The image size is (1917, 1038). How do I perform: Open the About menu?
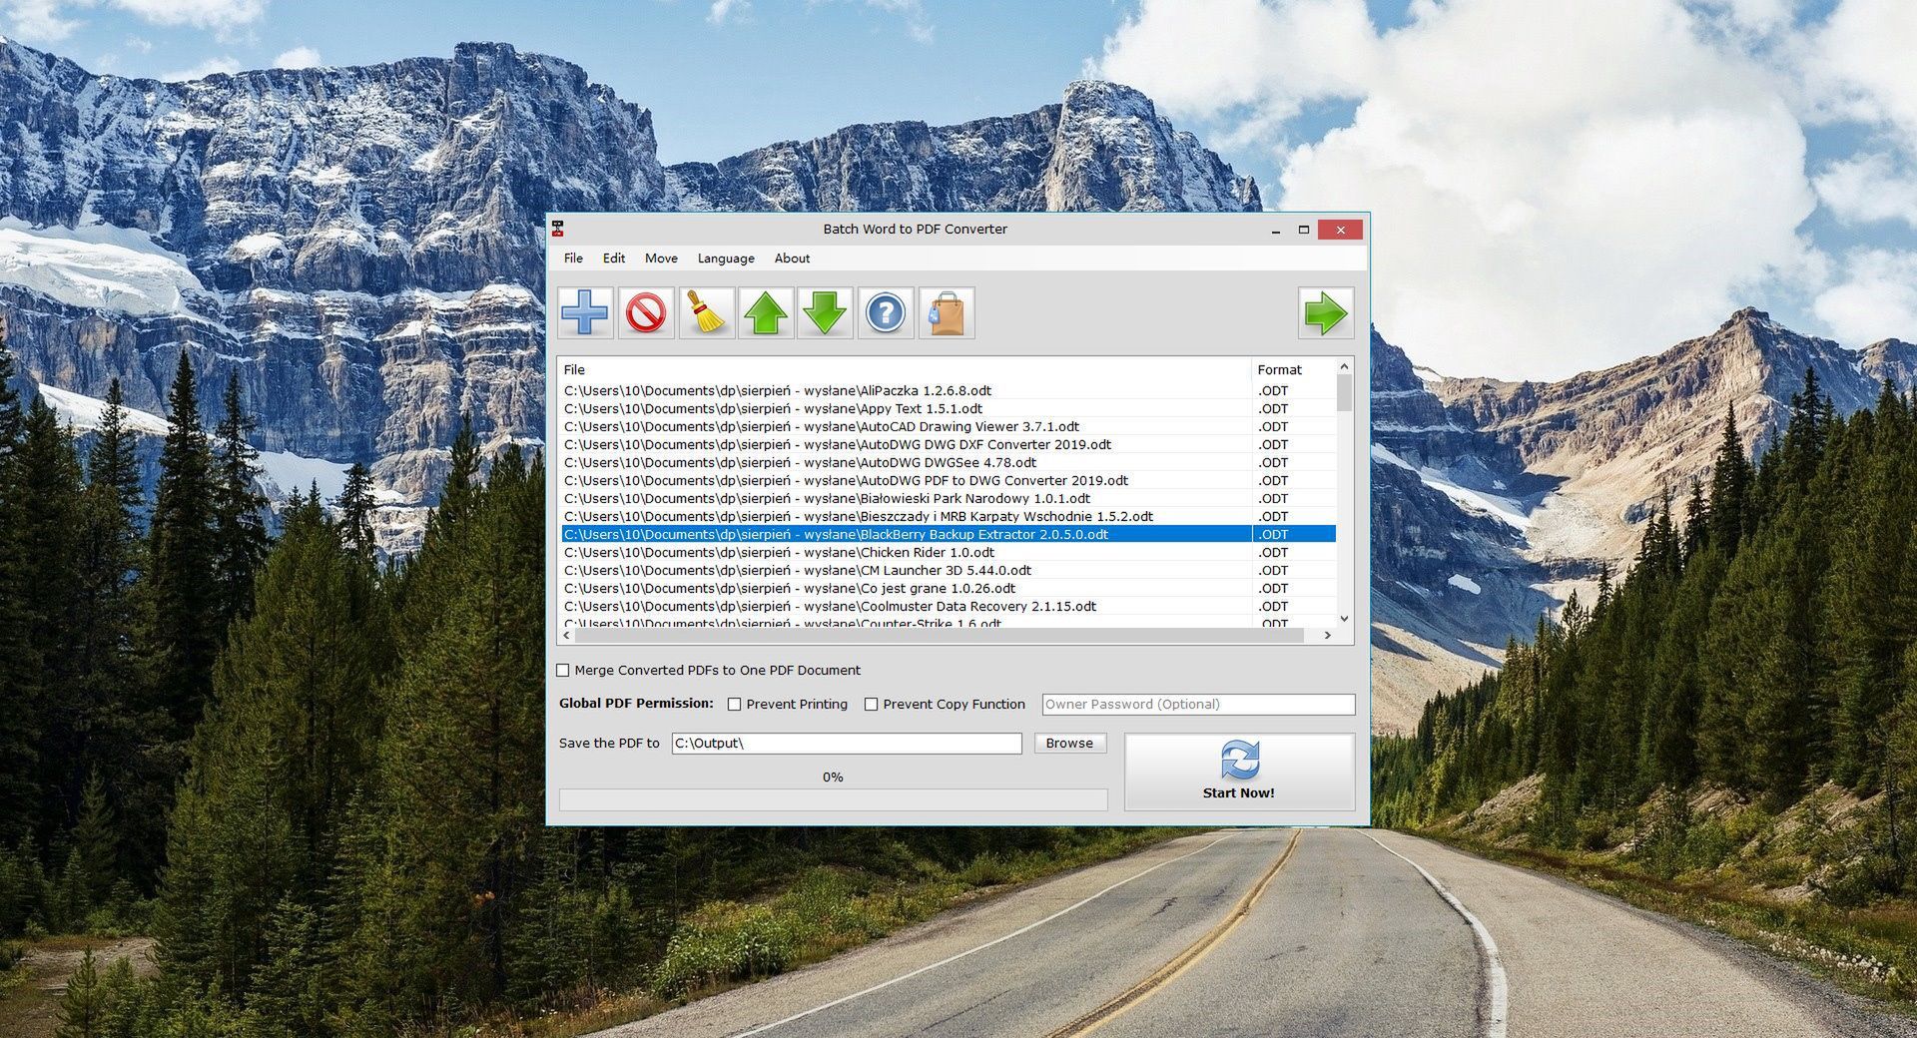click(x=792, y=259)
